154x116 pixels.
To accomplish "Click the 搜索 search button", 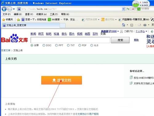I will [x=120, y=40].
